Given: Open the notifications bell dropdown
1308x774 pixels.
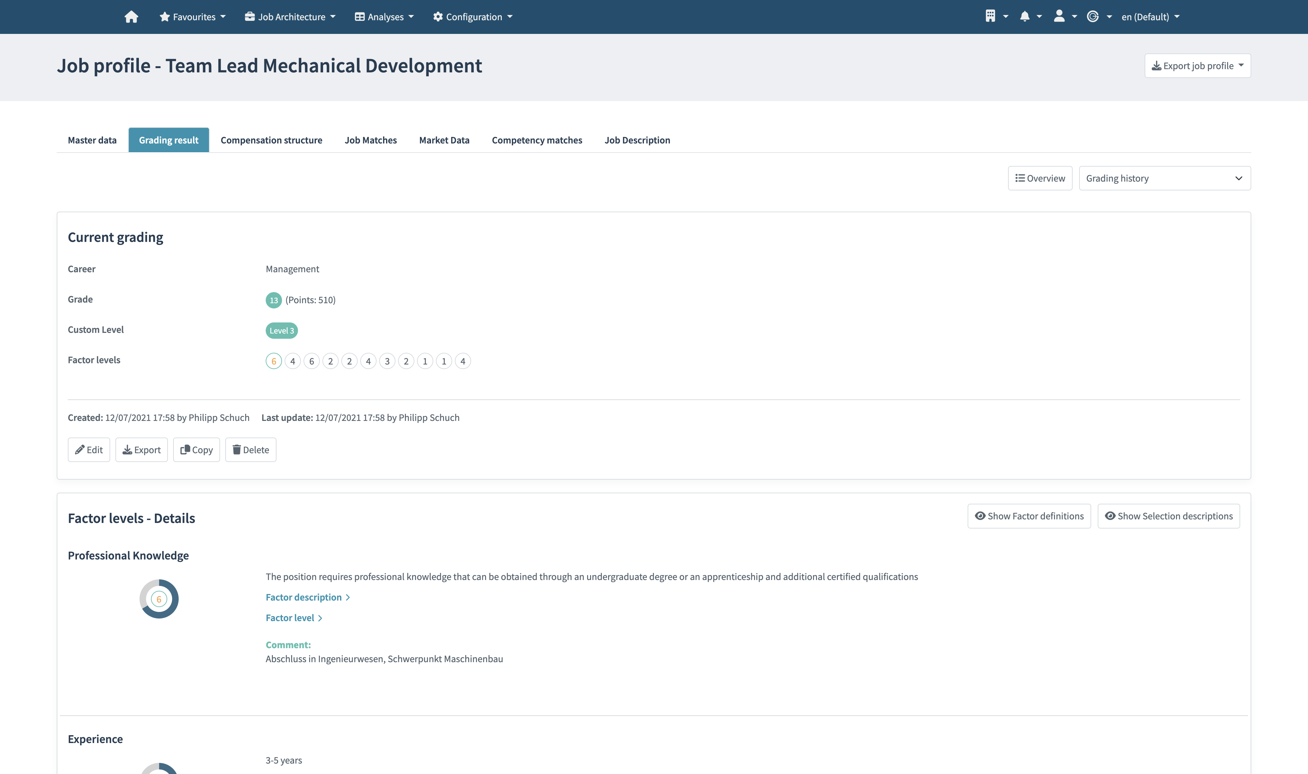Looking at the screenshot, I should pos(1031,17).
